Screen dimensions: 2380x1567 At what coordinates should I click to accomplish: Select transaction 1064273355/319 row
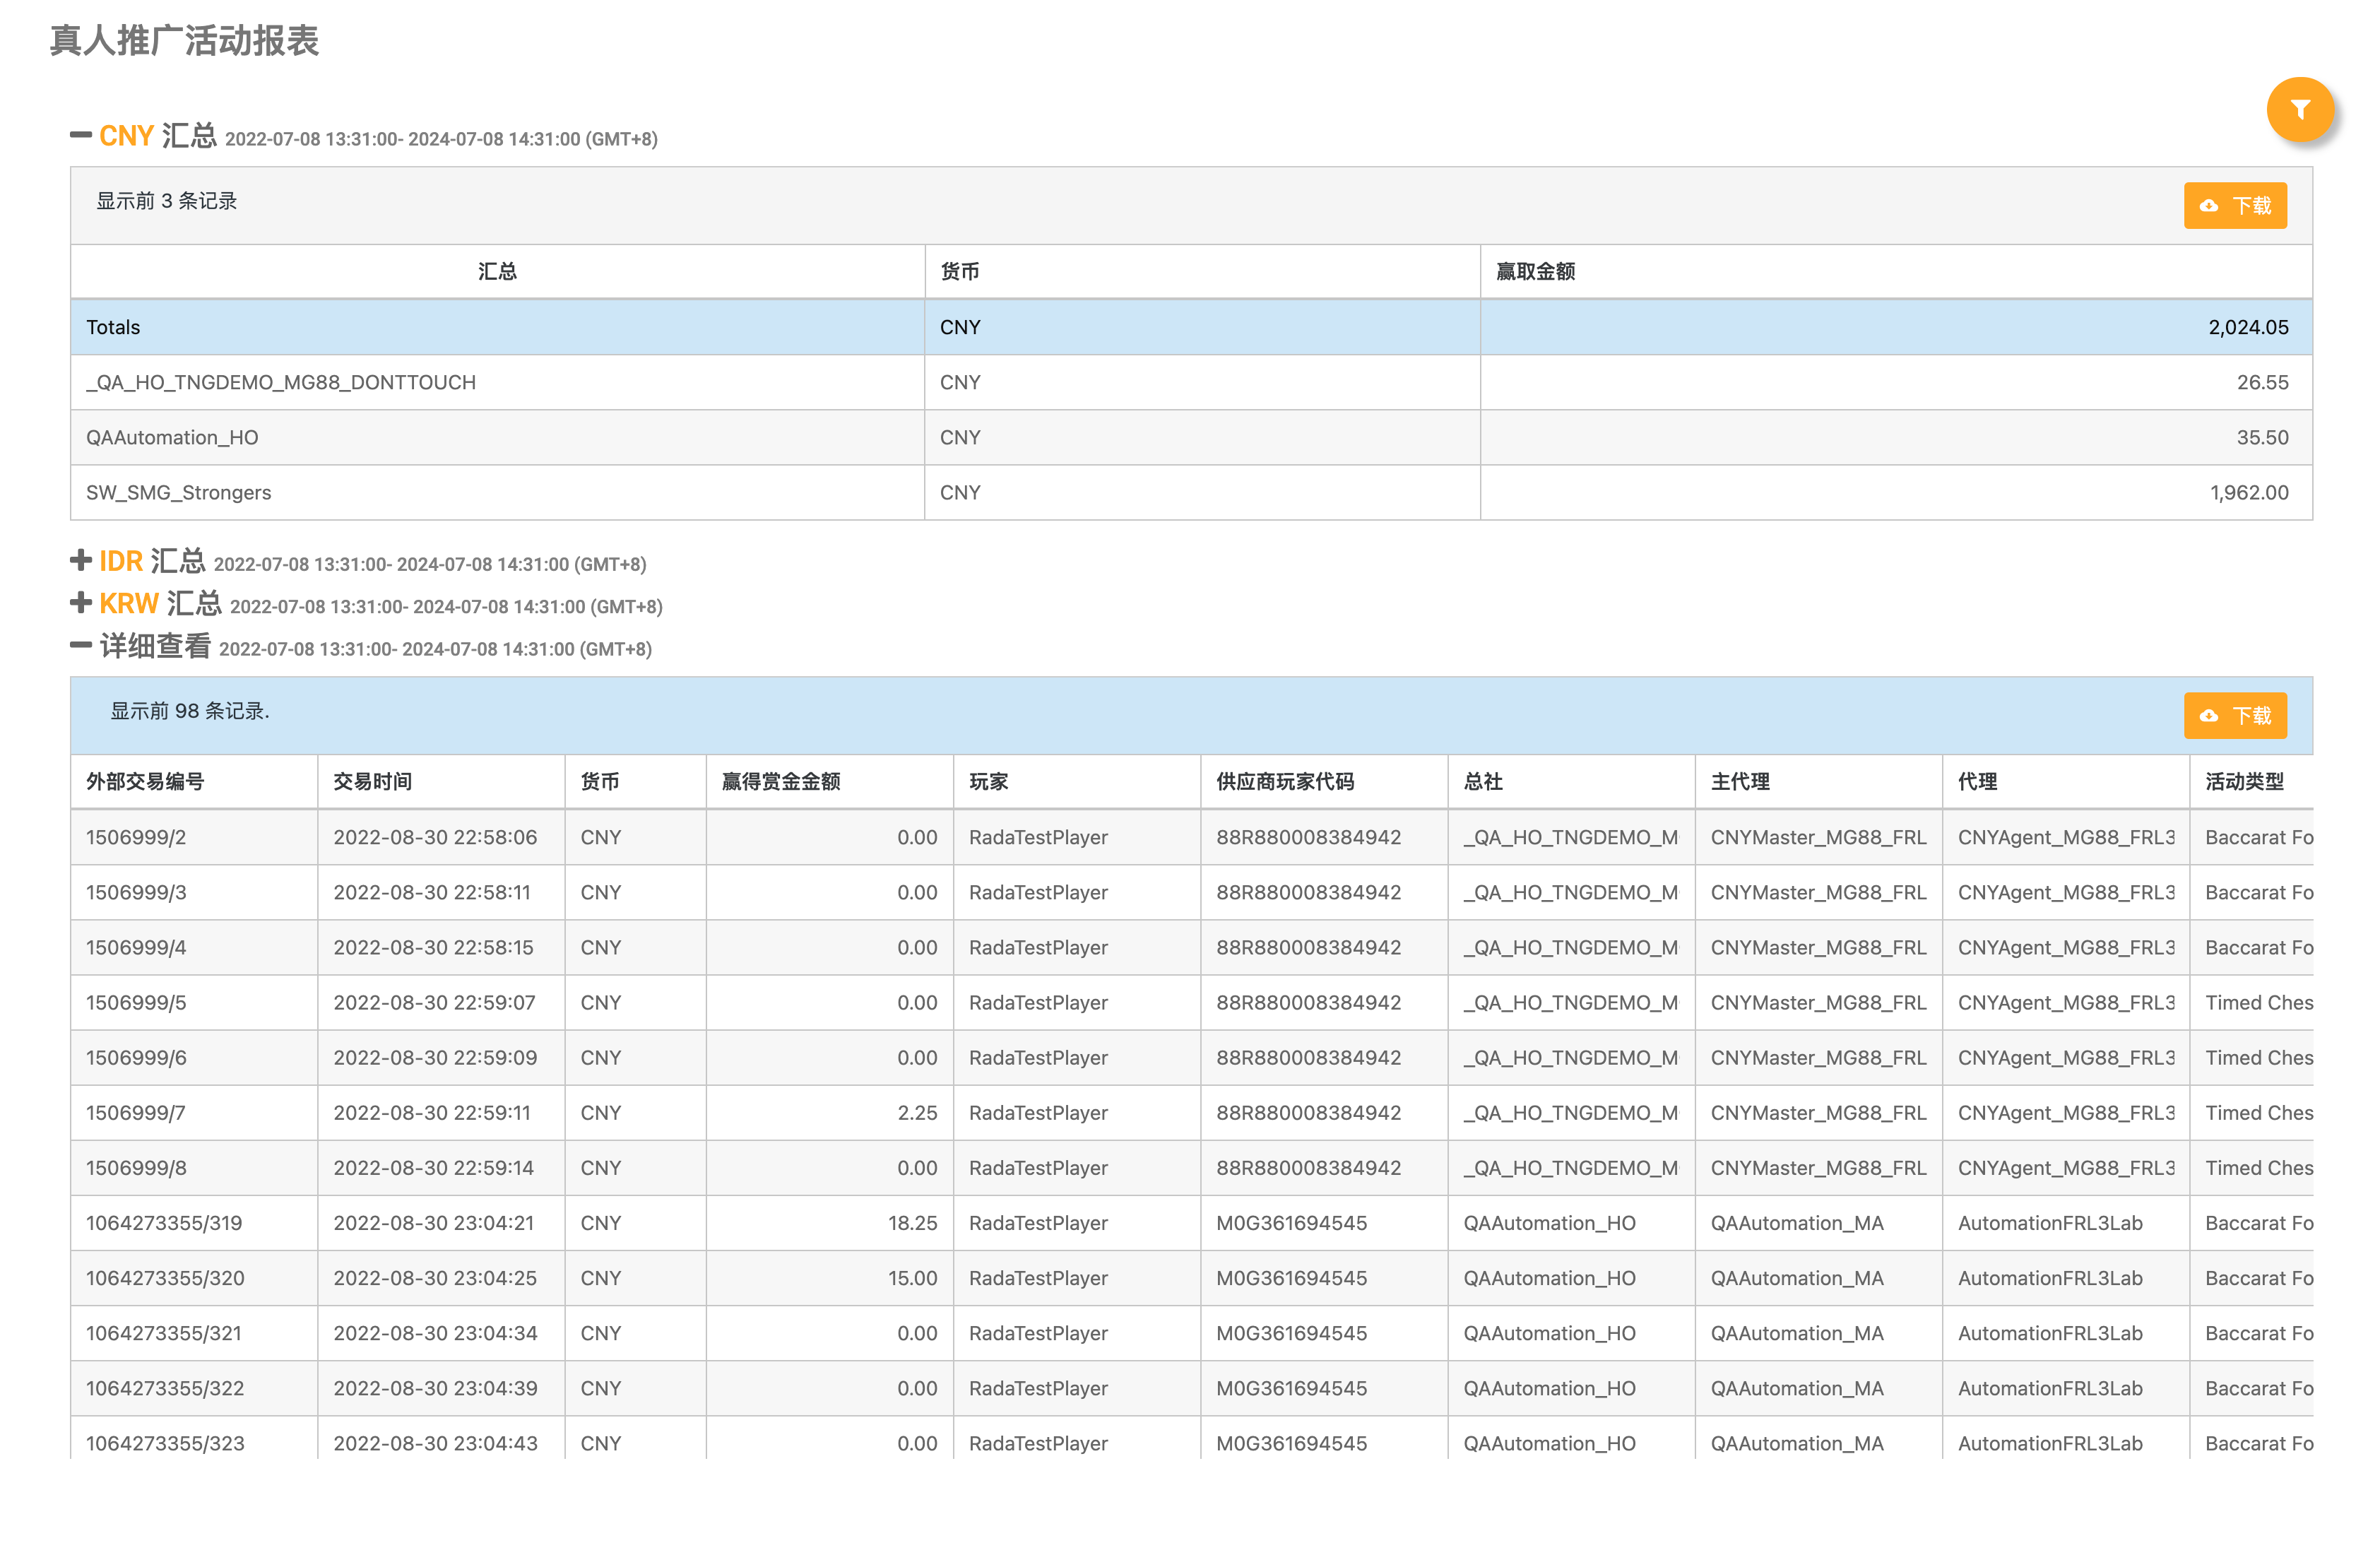[164, 1223]
